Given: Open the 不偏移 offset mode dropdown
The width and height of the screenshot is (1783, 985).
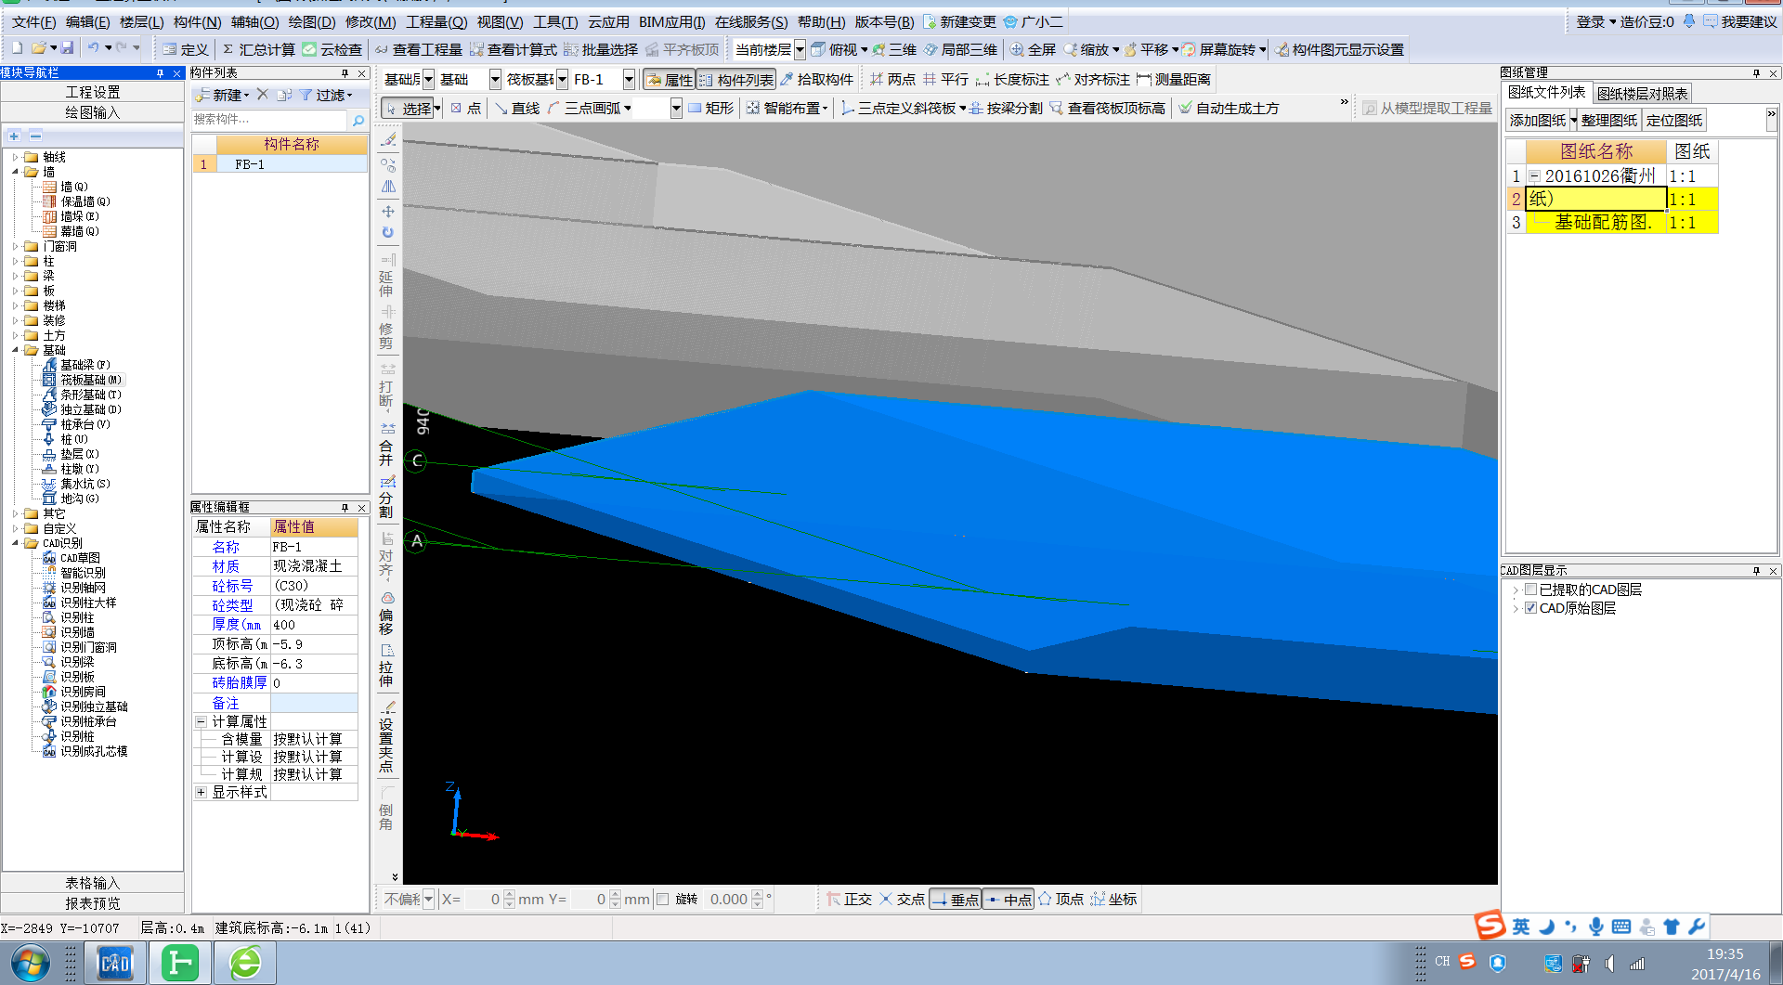Looking at the screenshot, I should click(429, 899).
